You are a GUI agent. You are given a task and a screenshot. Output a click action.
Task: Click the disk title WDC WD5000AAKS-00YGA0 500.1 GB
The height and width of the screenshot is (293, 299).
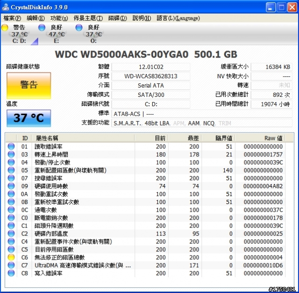pos(146,54)
